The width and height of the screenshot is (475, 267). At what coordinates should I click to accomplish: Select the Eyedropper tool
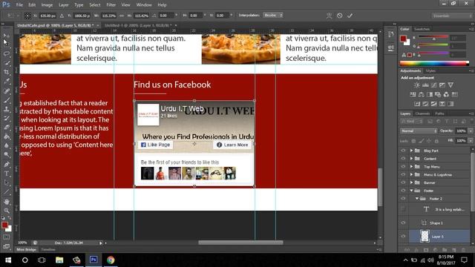(7, 81)
